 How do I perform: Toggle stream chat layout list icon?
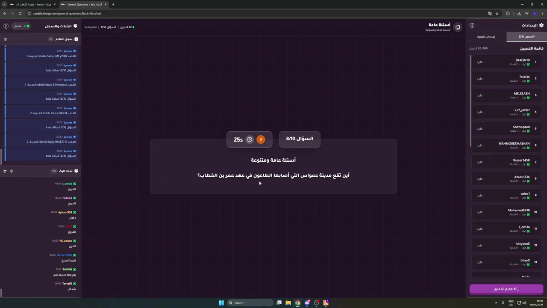(5, 171)
